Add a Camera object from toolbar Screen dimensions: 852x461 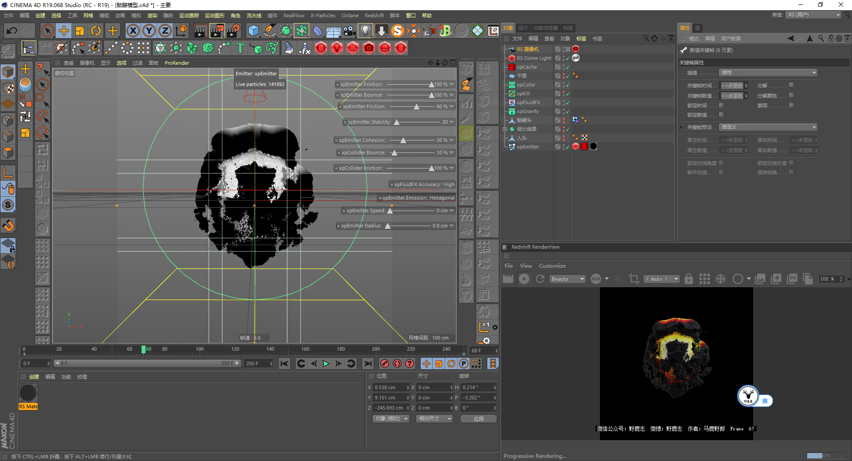(x=349, y=31)
